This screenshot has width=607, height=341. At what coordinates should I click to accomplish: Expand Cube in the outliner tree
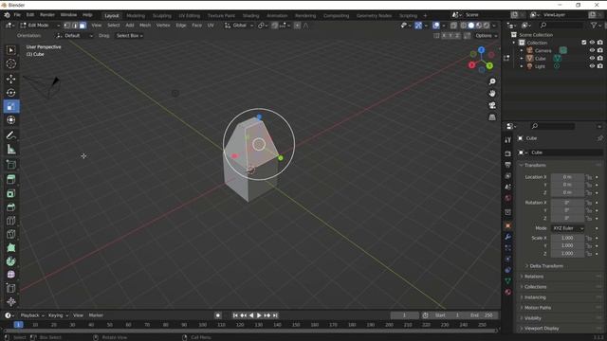(522, 59)
